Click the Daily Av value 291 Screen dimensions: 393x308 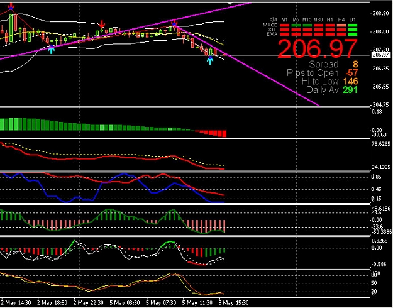click(350, 90)
